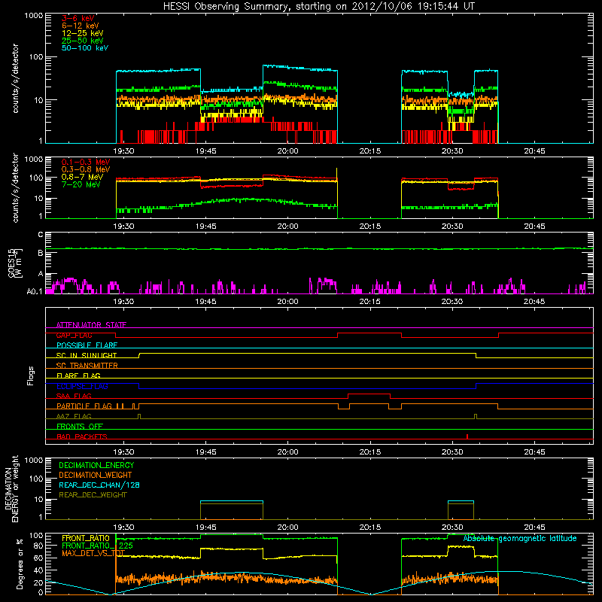This screenshot has width=602, height=602.
Task: Click the 0.8-7 MeV legend label
Action: (82, 177)
